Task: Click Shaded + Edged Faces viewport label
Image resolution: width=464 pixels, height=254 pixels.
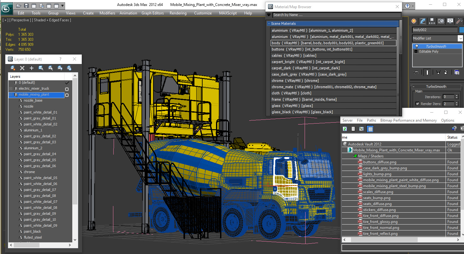Action: 51,20
